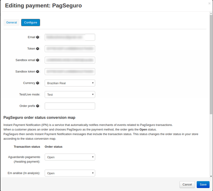Viewport: 213px width, 191px height.
Task: Click the 'Em análise (In analysis):' label
Action: click(24, 173)
